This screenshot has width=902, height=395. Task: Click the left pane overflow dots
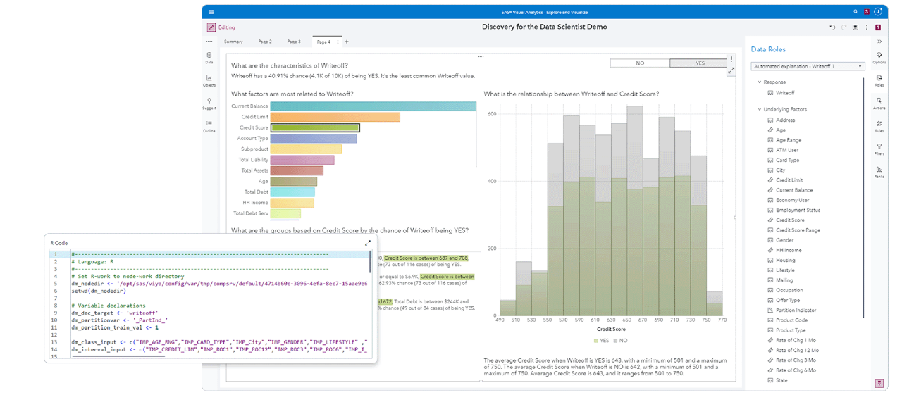tap(209, 42)
